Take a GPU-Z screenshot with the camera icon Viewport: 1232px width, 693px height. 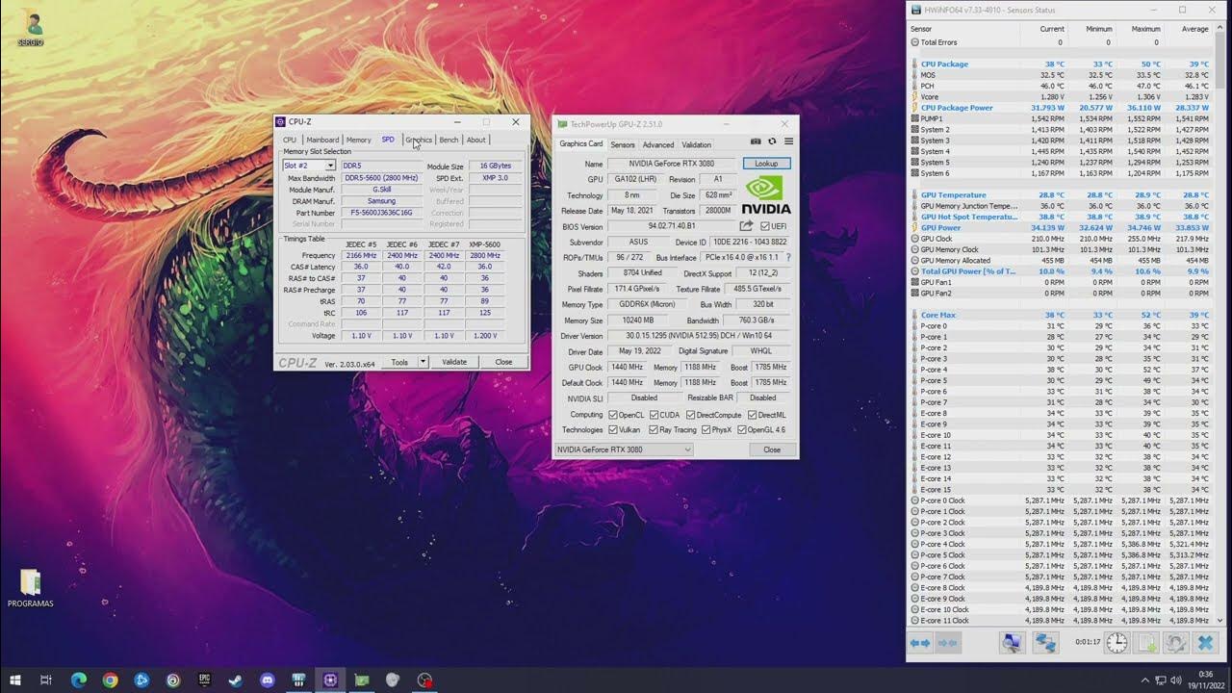click(x=756, y=141)
